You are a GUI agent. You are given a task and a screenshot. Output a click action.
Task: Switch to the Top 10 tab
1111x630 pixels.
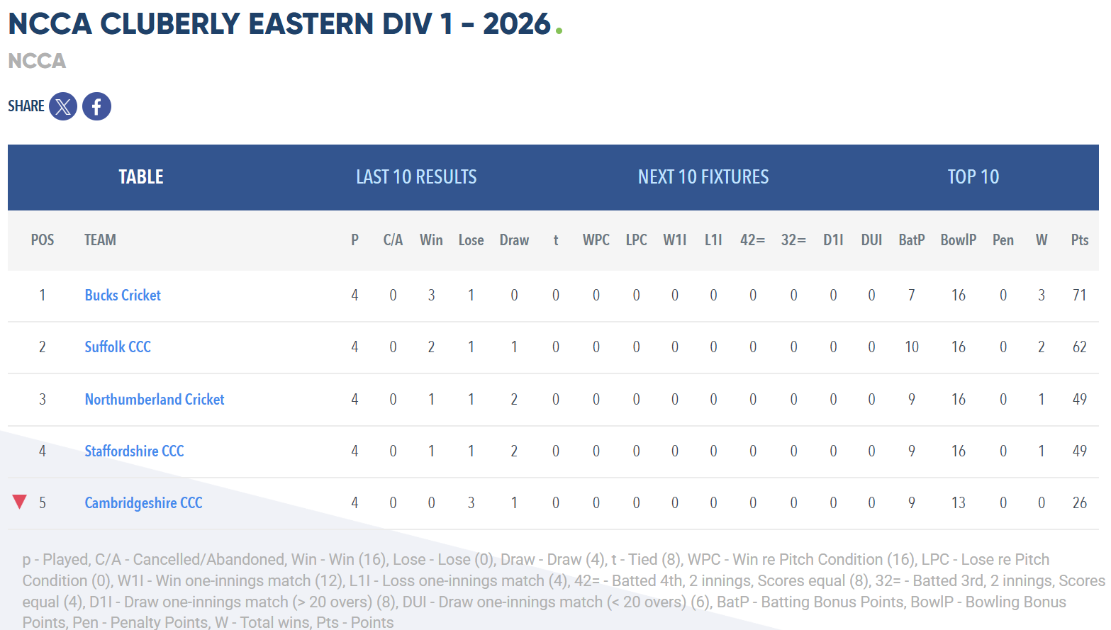(973, 177)
